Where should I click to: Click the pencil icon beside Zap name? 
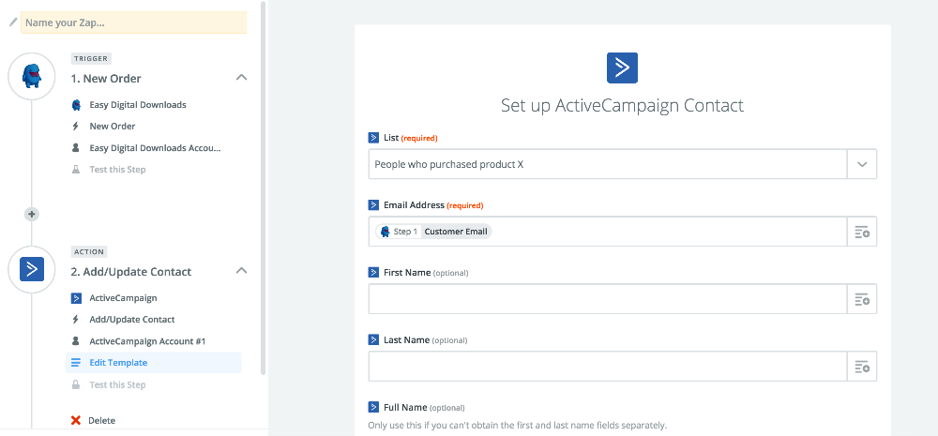[12, 22]
